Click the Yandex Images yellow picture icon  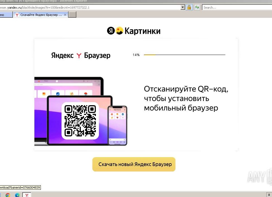[119, 31]
